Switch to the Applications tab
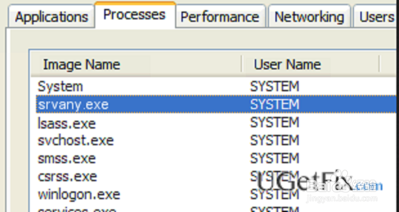399x212 pixels. point(51,17)
